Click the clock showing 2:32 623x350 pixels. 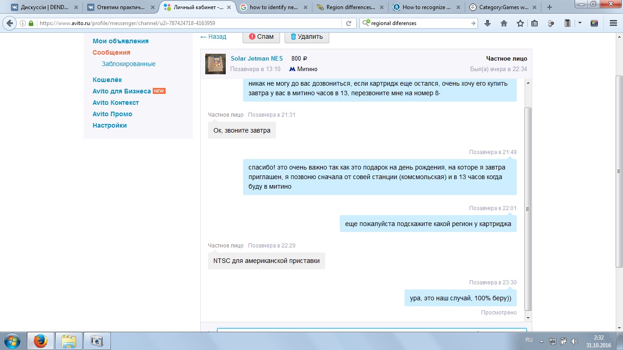[598, 337]
